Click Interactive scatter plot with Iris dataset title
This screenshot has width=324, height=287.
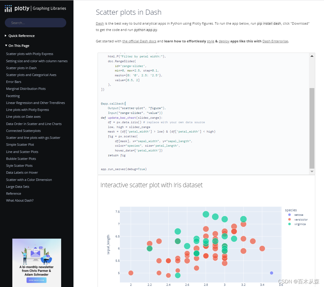tap(151, 185)
